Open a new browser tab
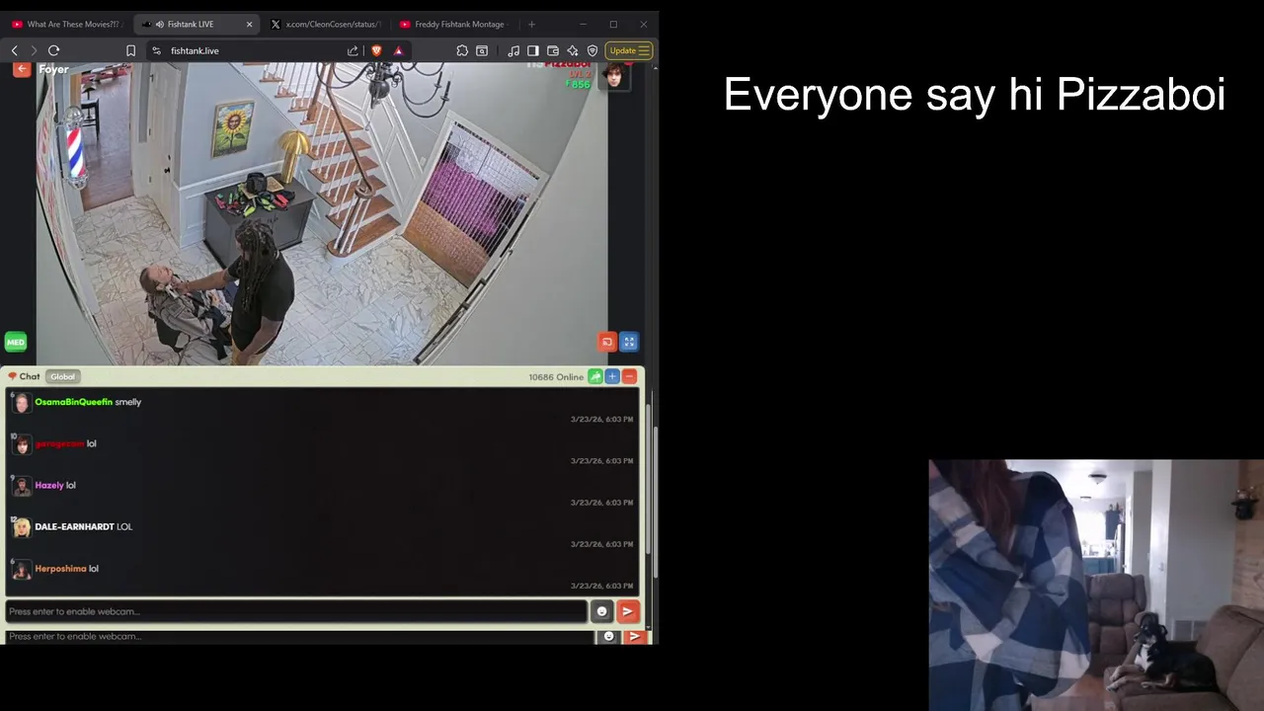This screenshot has width=1264, height=711. point(531,24)
